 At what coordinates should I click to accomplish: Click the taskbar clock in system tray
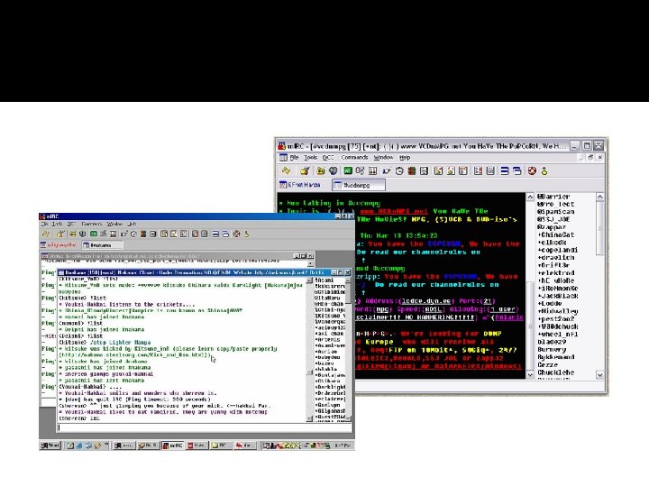pos(343,446)
